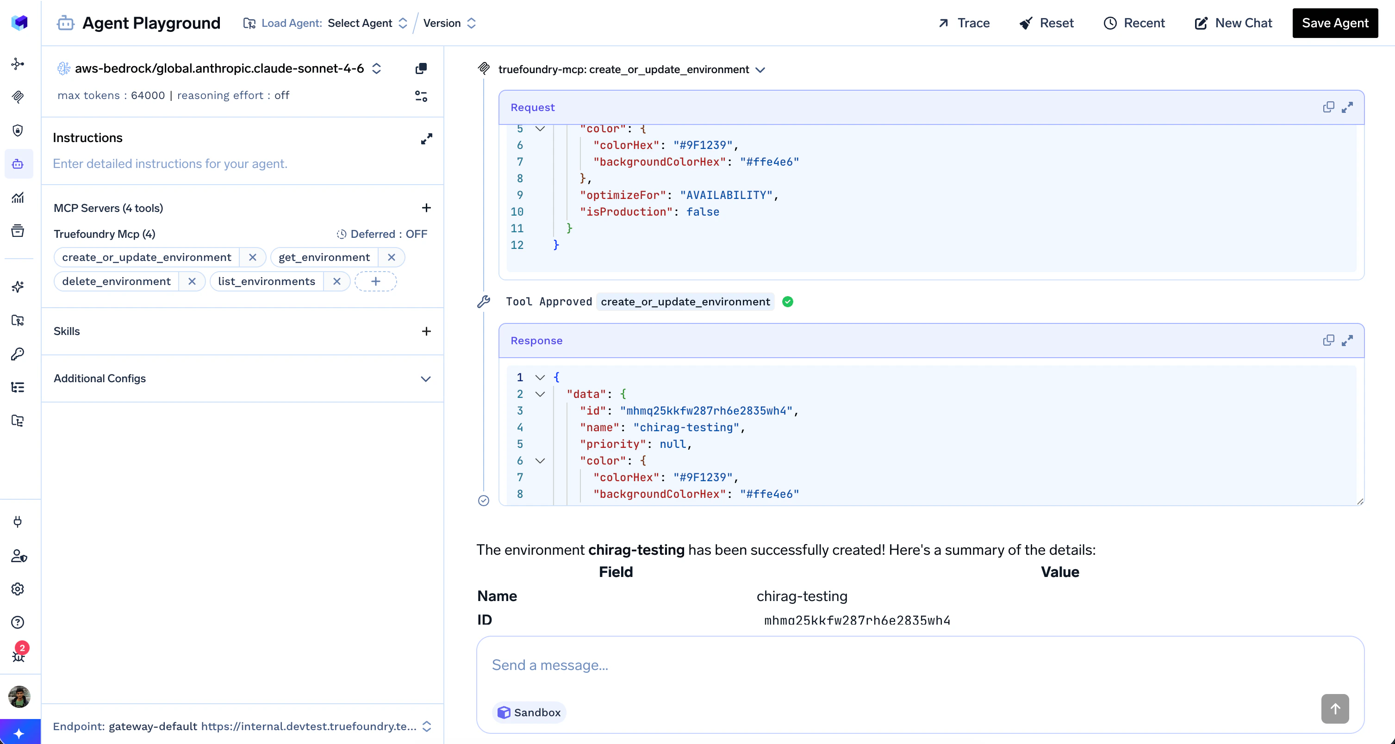The width and height of the screenshot is (1395, 744).
Task: Open the analytics chart sidebar icon
Action: (18, 197)
